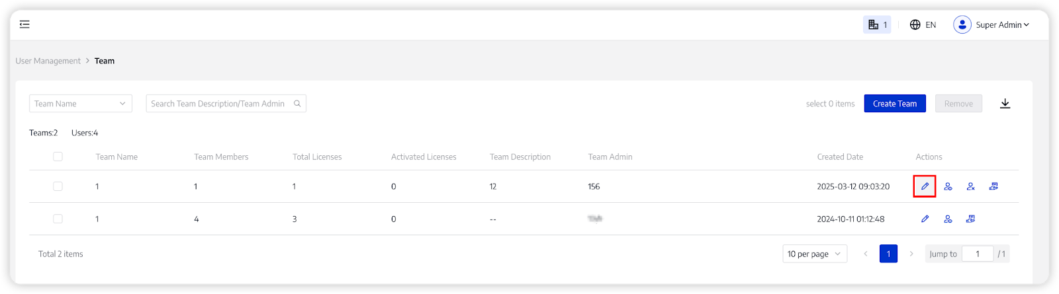Click the view members icon in the second team row
The width and height of the screenshot is (1059, 294).
[x=948, y=219]
